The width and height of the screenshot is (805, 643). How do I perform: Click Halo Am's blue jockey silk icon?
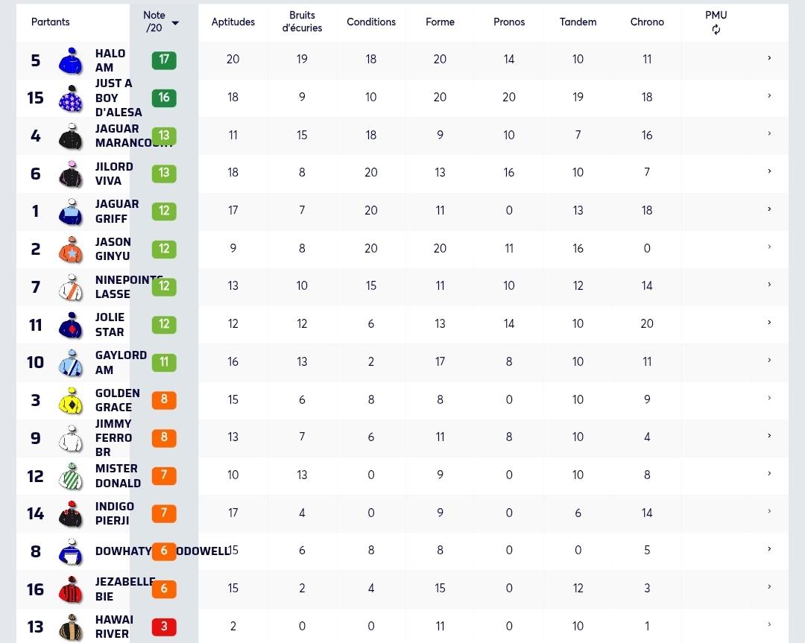click(x=71, y=60)
